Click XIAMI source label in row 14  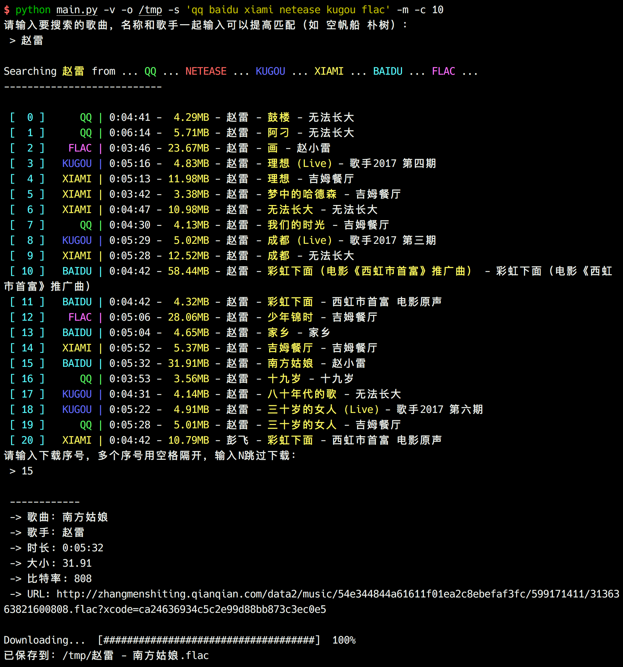77,348
